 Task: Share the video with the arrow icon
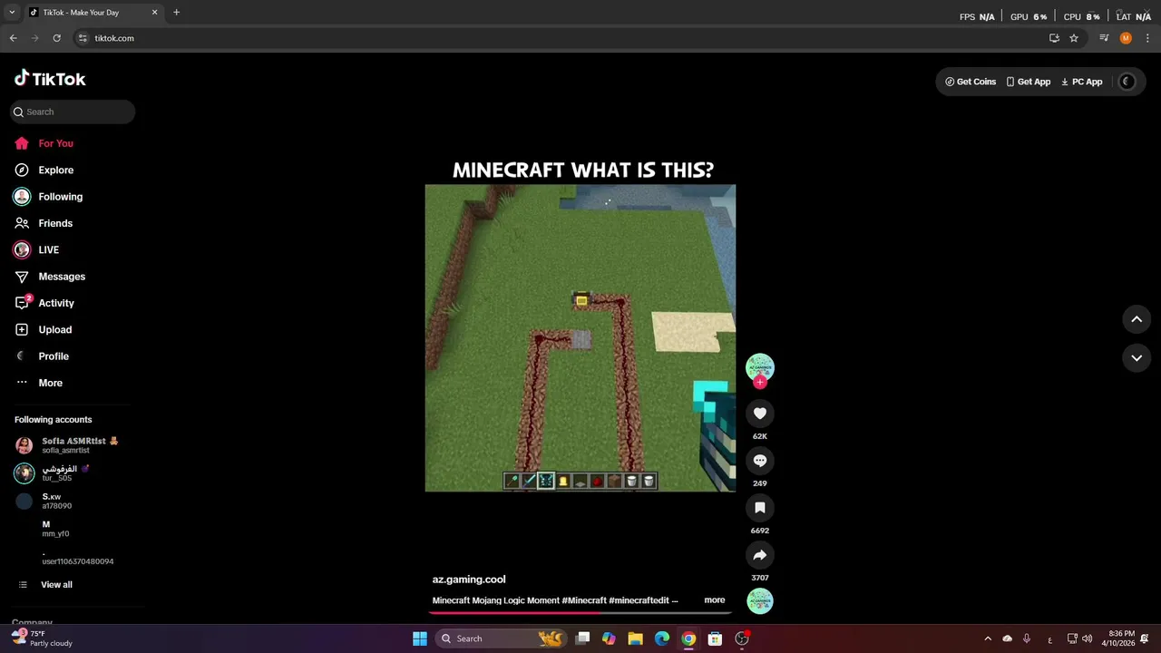coord(760,555)
